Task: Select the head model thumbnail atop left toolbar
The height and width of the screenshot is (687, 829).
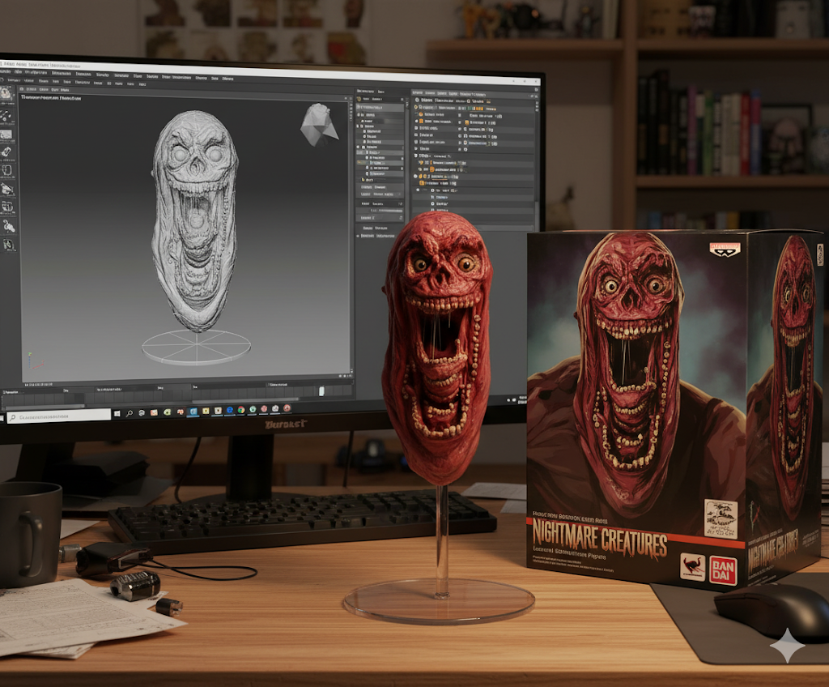Action: coord(6,94)
